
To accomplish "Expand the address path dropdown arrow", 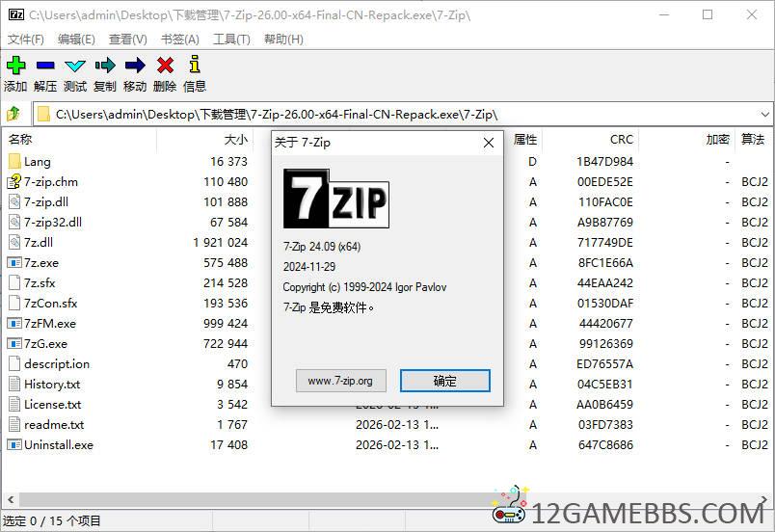I will point(764,114).
